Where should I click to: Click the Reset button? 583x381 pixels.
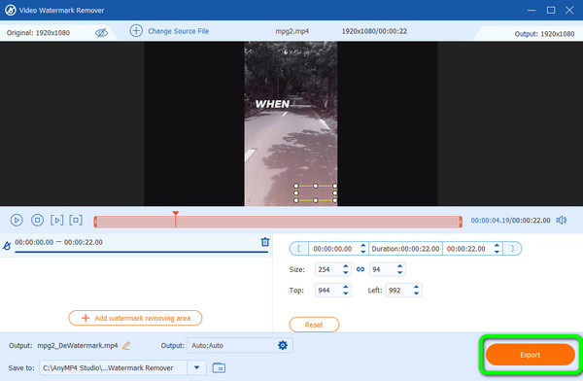314,325
